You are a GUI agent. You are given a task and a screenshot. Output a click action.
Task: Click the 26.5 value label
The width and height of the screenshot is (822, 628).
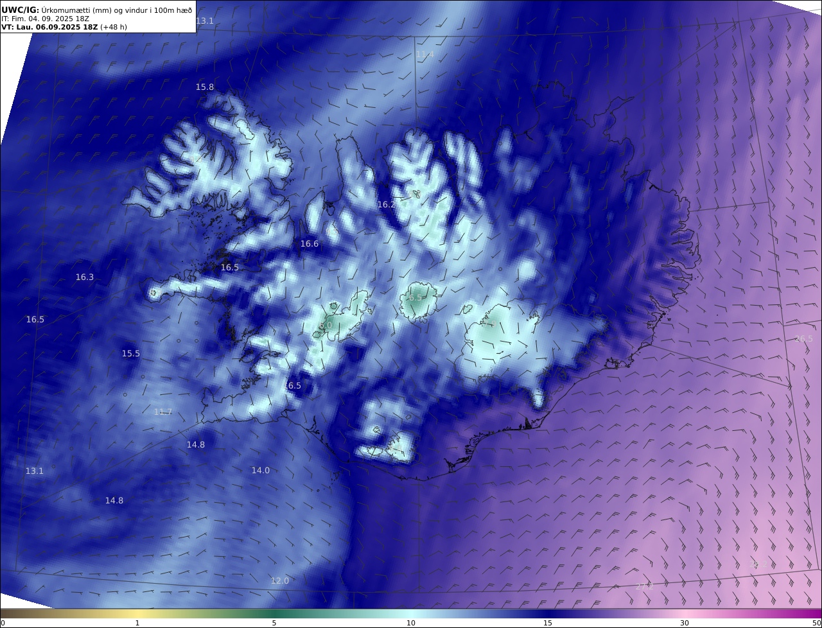click(804, 338)
